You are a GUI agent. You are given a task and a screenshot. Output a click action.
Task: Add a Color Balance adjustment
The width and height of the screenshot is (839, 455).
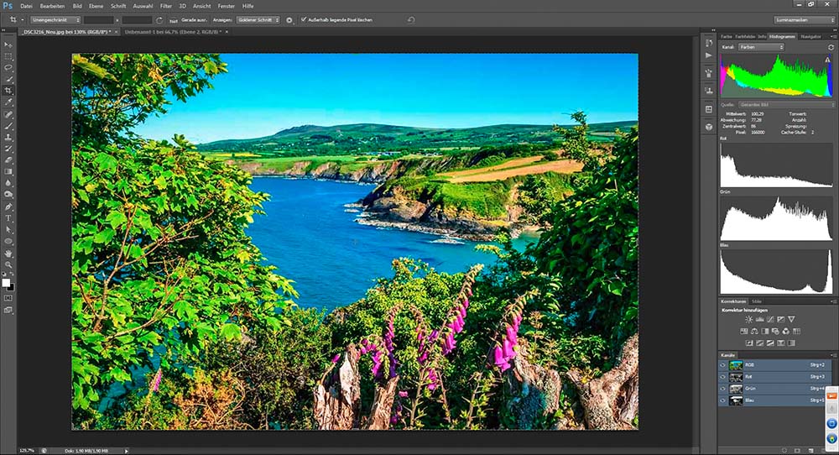tap(754, 332)
